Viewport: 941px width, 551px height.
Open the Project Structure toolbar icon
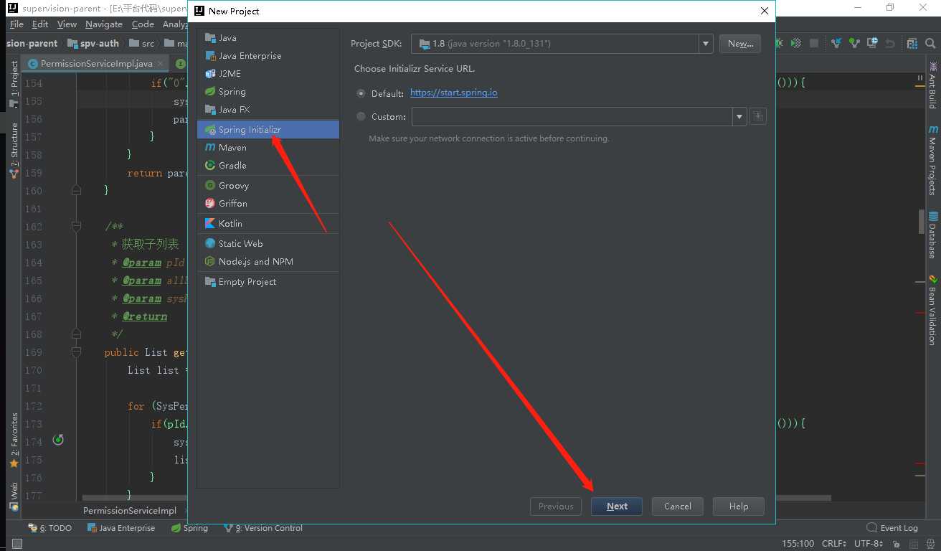pos(912,43)
